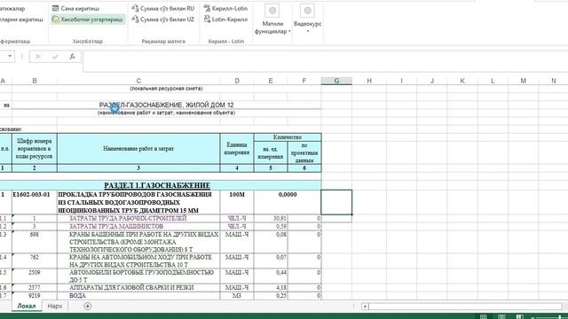
Task: Click the Количество header cell
Action: tap(288, 137)
